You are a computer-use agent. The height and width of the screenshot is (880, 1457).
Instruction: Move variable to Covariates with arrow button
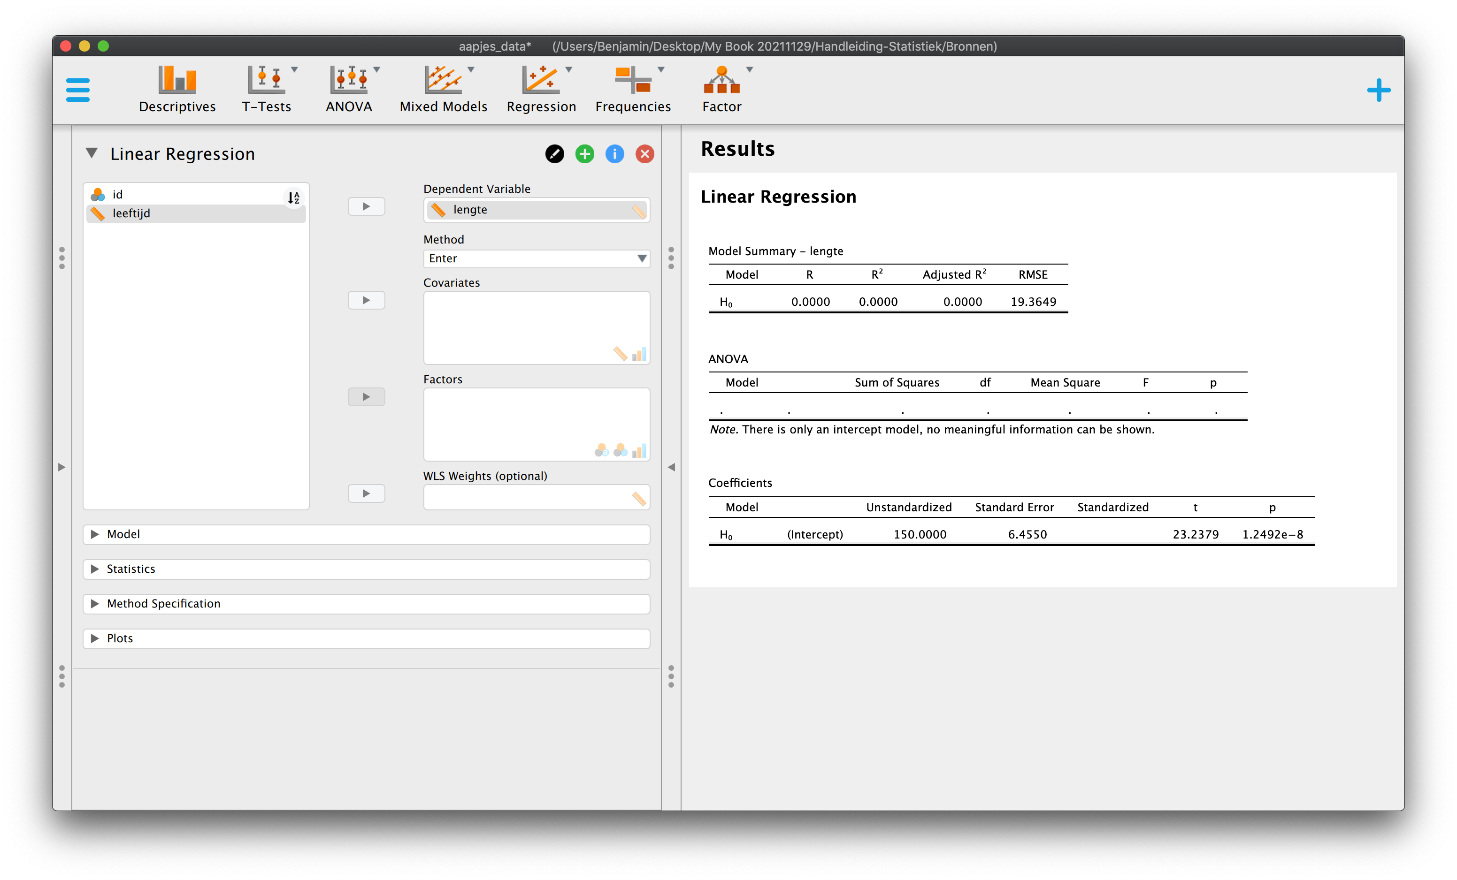[366, 300]
